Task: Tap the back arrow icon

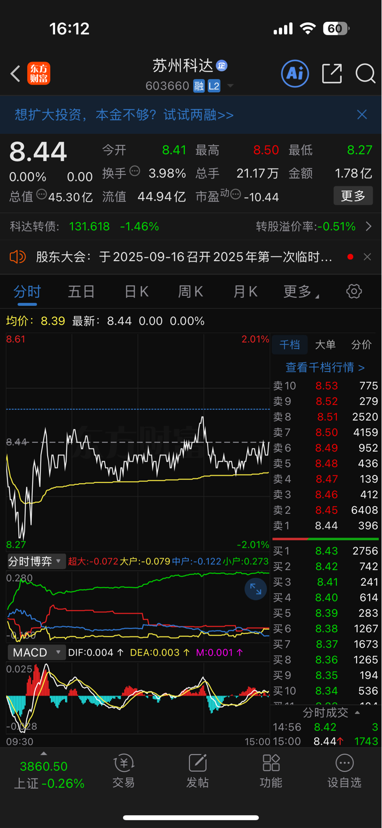Action: coord(15,74)
